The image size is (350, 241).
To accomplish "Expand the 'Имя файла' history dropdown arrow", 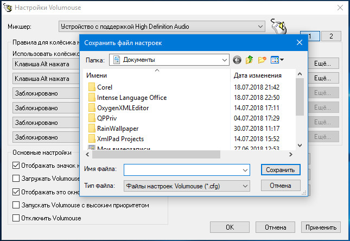I will 245,170.
